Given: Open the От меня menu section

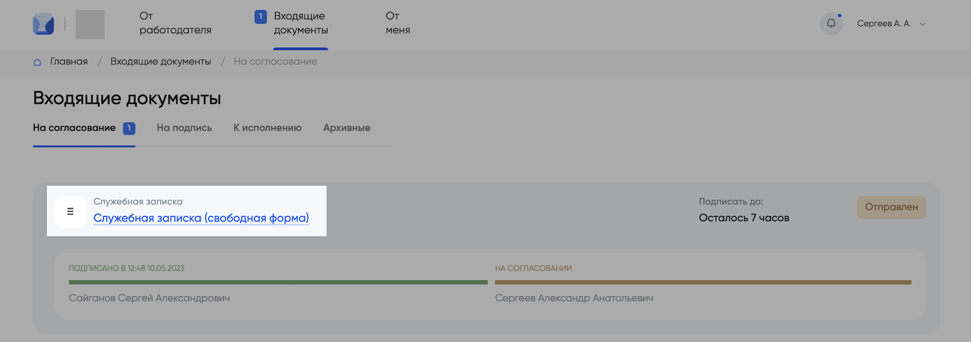Looking at the screenshot, I should (398, 23).
